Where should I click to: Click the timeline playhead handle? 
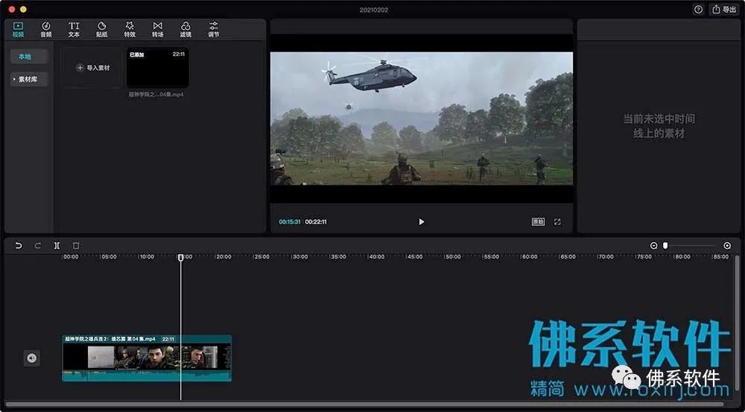pyautogui.click(x=180, y=257)
